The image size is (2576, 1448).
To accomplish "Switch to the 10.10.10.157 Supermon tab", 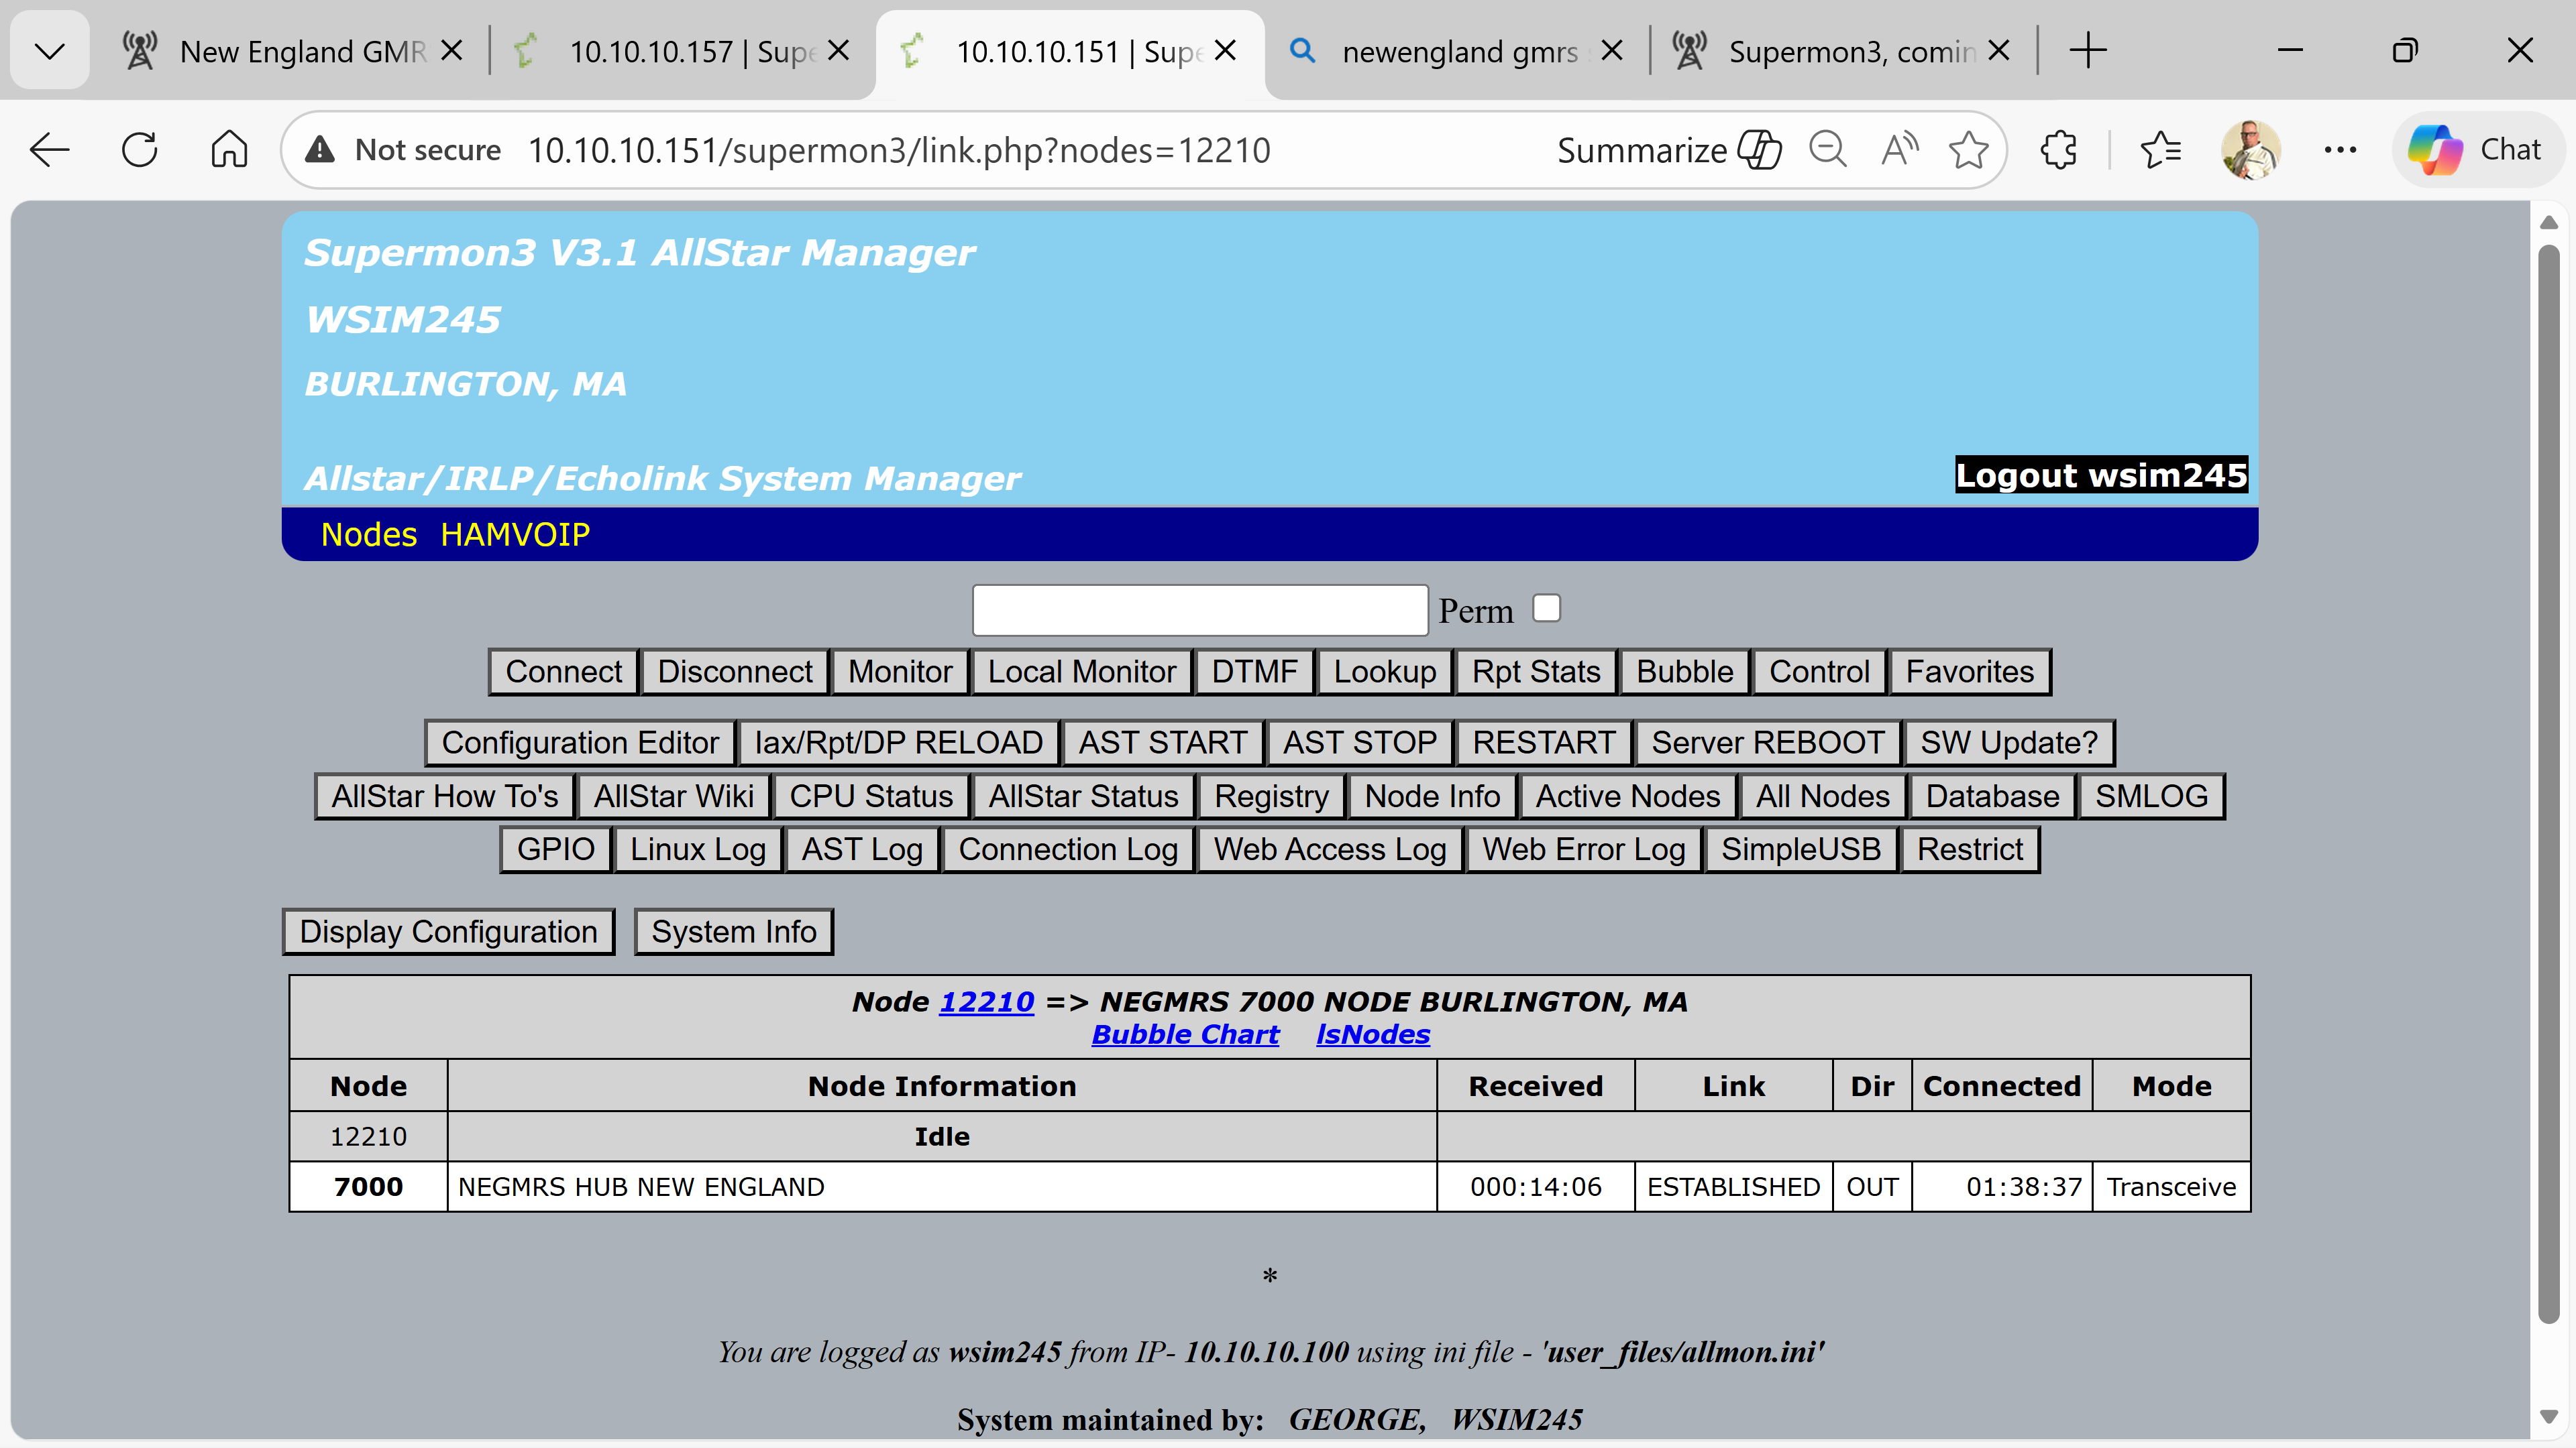I will click(680, 51).
